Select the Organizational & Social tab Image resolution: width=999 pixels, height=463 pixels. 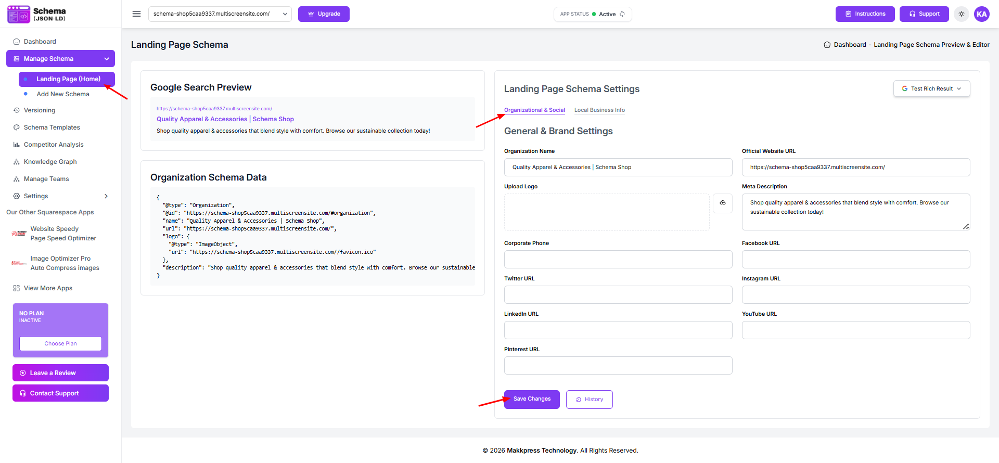click(x=534, y=110)
